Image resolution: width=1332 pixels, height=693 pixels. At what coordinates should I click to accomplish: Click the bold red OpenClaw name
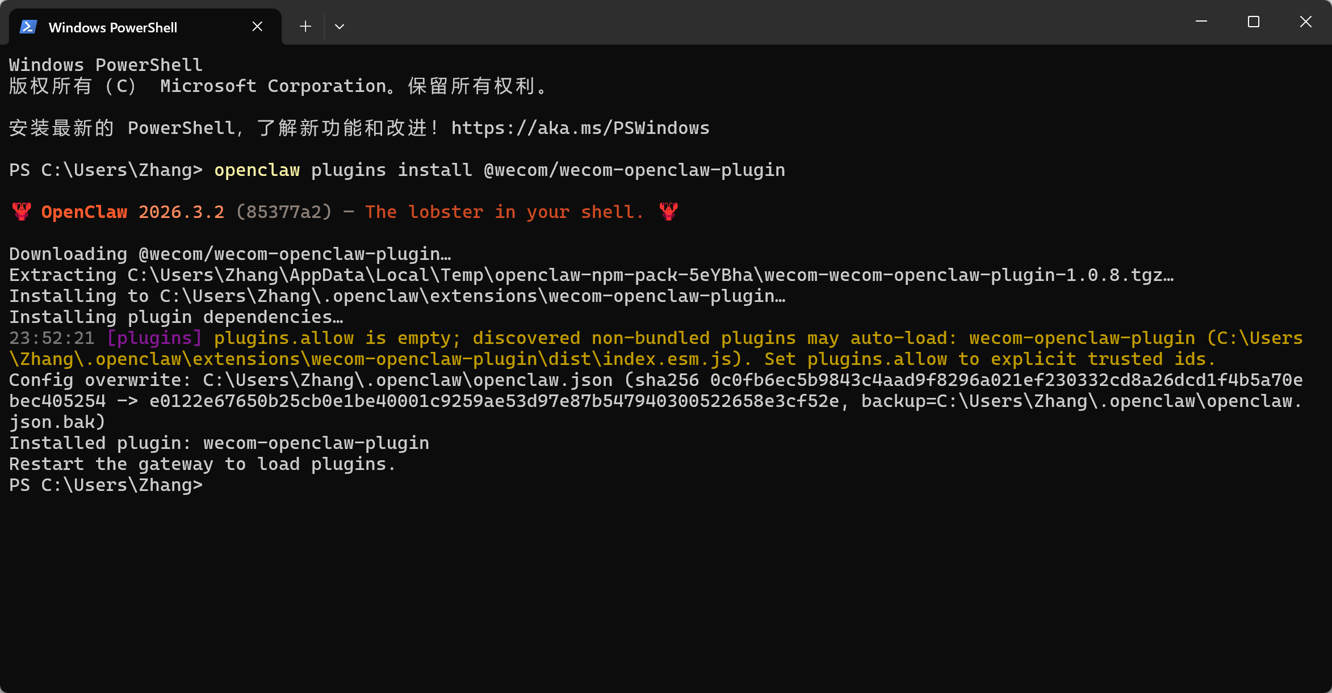pyautogui.click(x=84, y=212)
